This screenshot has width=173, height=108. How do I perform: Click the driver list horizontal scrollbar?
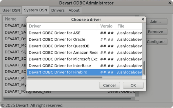[65, 78]
